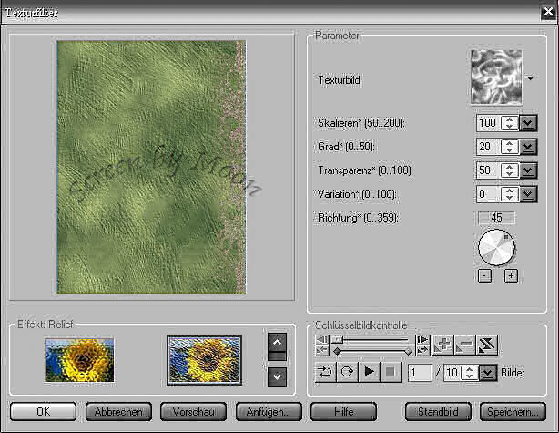Screen dimensions: 559x433
Task: Click the remove keyframe minus icon
Action: tap(464, 344)
